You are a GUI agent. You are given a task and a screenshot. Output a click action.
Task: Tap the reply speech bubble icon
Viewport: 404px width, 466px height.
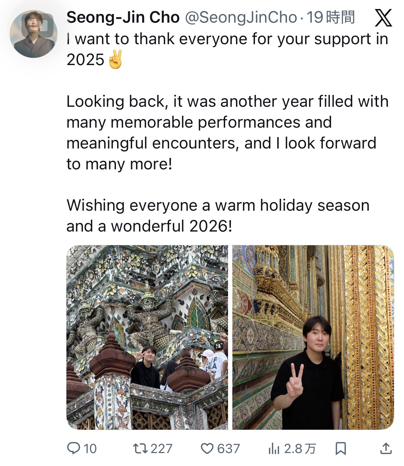coord(74,448)
